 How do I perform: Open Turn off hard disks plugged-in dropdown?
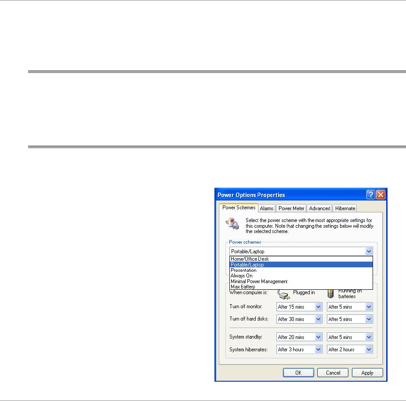coord(299,319)
